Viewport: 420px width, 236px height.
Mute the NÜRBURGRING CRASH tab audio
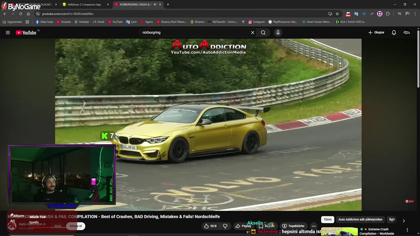tap(155, 5)
